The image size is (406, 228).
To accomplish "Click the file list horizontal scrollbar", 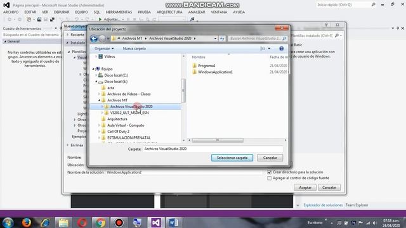I will pos(218,140).
